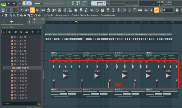
Task: Open the 样式 2 pattern selector
Action: 99,3
